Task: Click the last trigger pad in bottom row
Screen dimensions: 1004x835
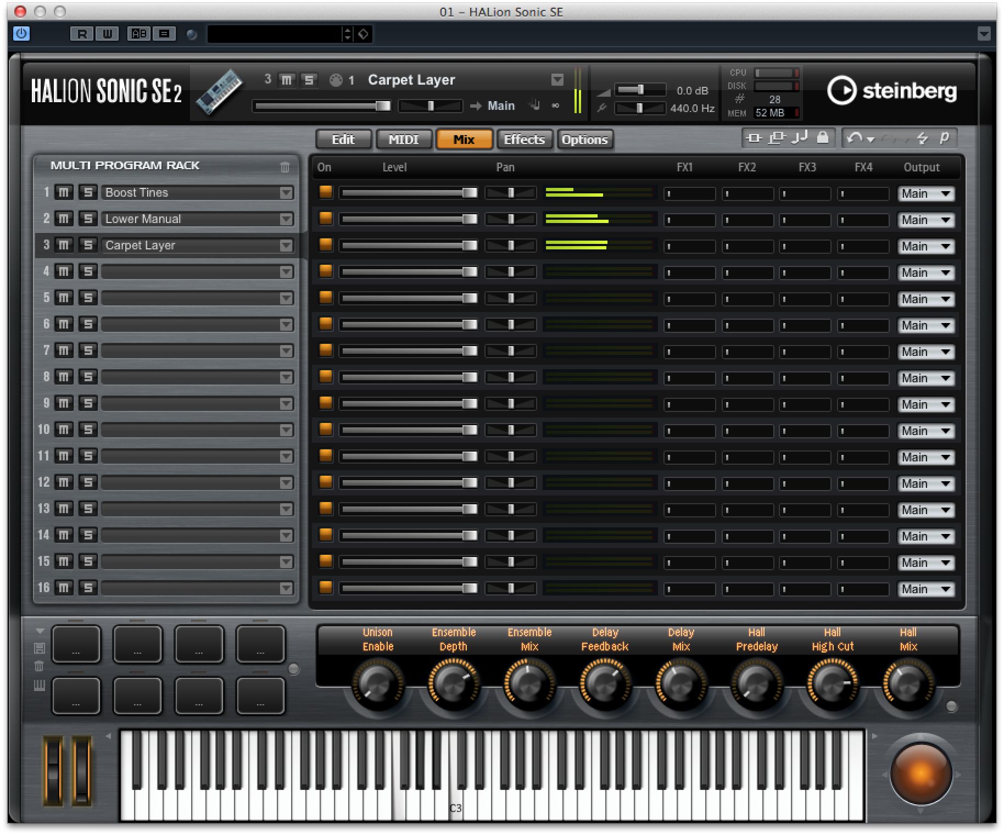Action: (261, 695)
